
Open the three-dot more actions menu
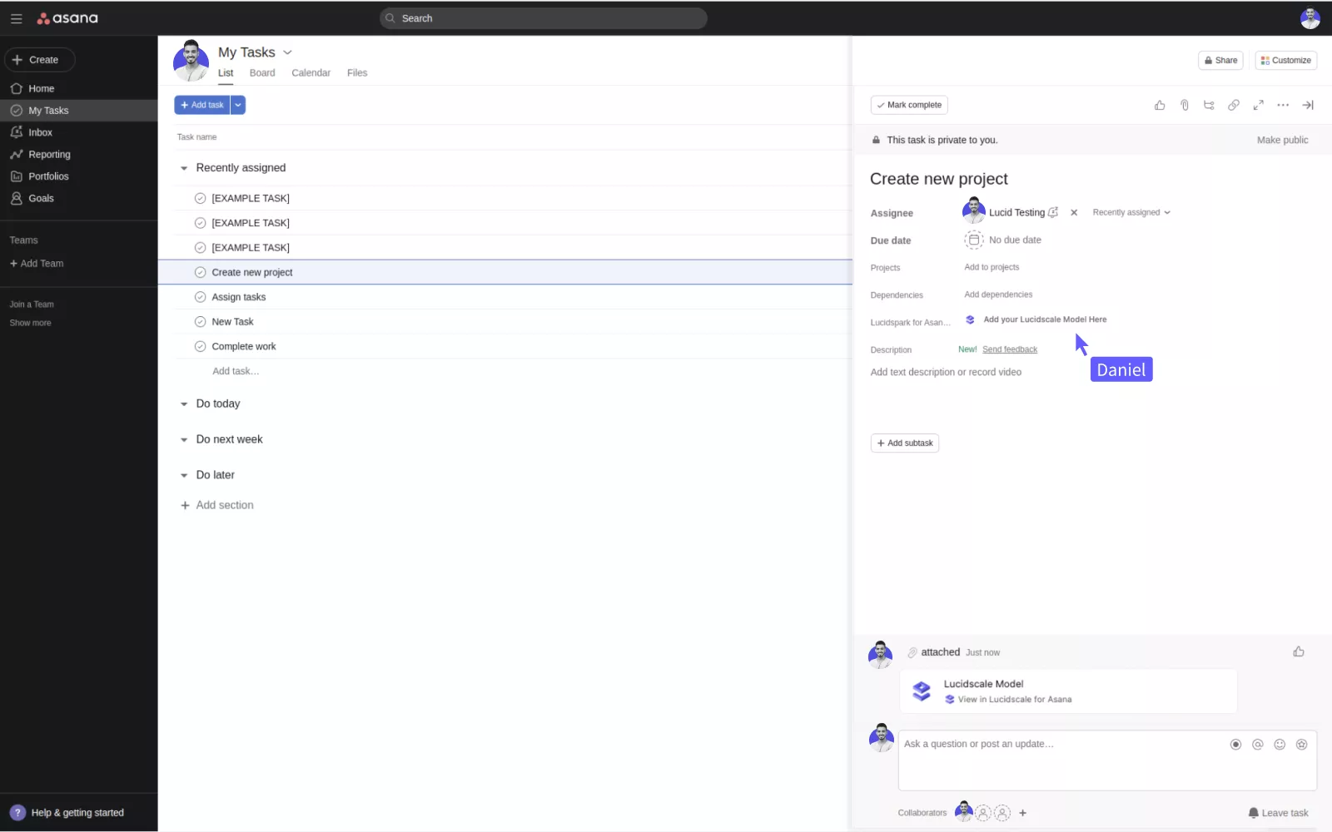pos(1283,105)
